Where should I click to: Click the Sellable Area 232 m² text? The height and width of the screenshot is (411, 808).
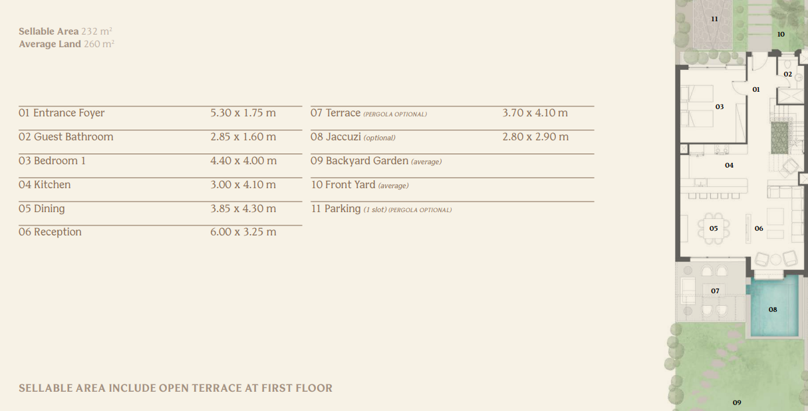click(x=66, y=31)
